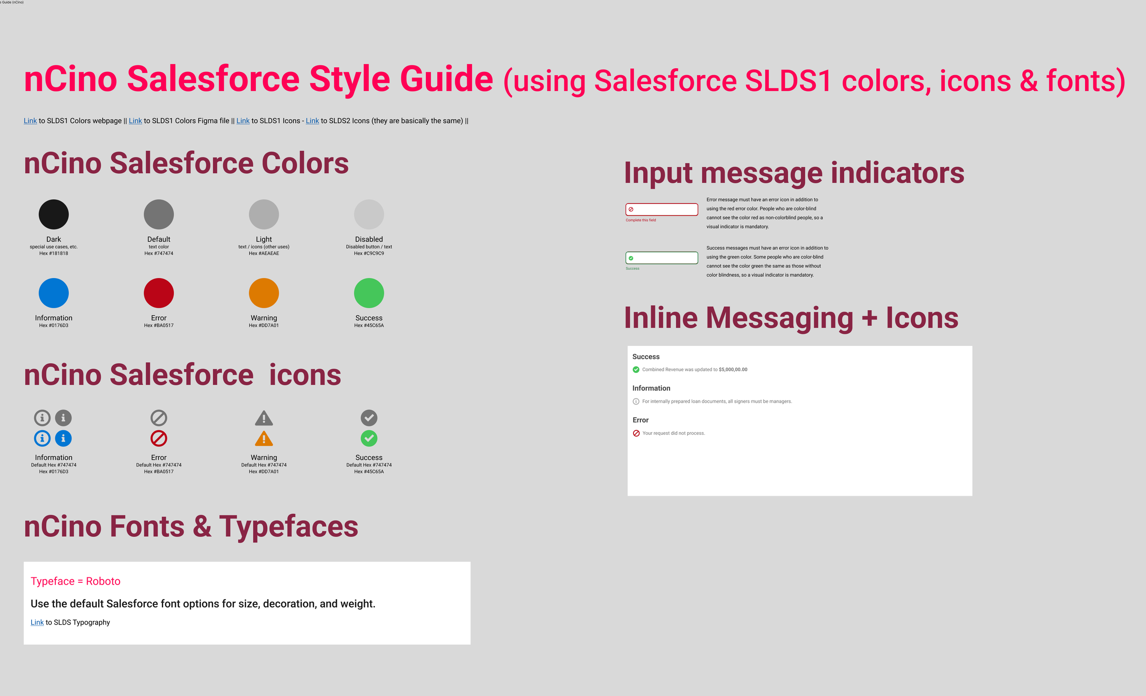Open Link to SLDS1 Icons
The width and height of the screenshot is (1146, 696).
pos(243,121)
